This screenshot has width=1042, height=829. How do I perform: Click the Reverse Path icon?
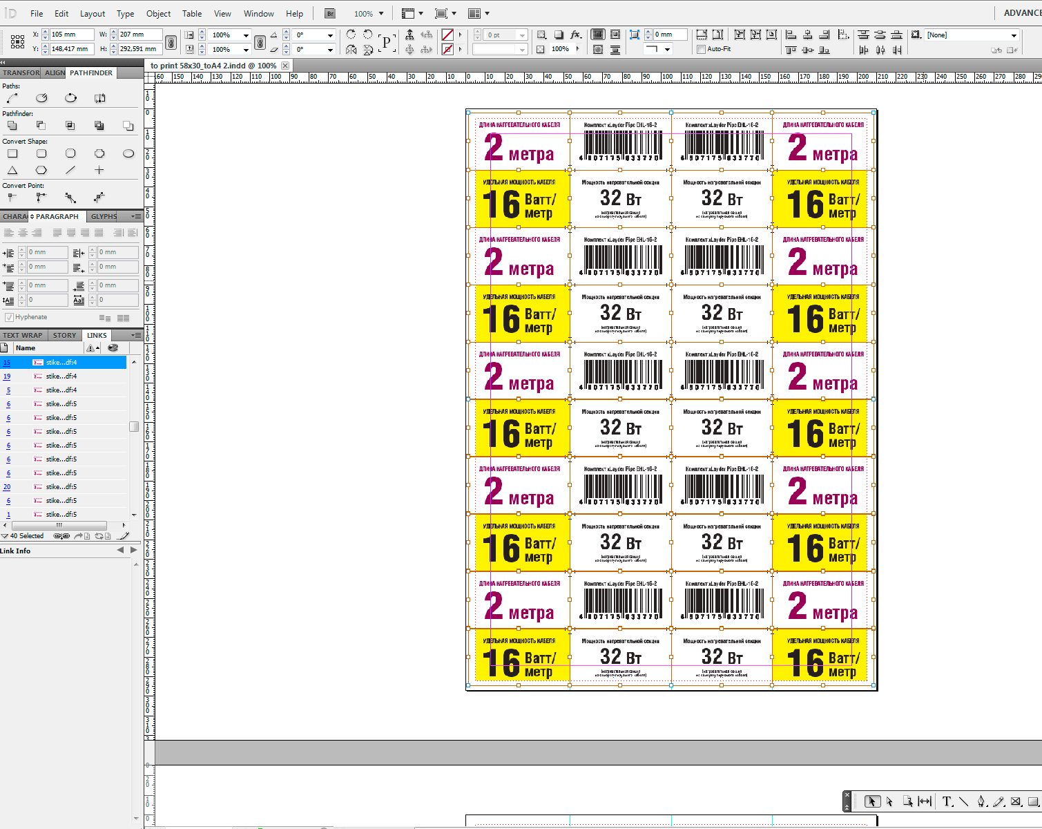tap(99, 98)
